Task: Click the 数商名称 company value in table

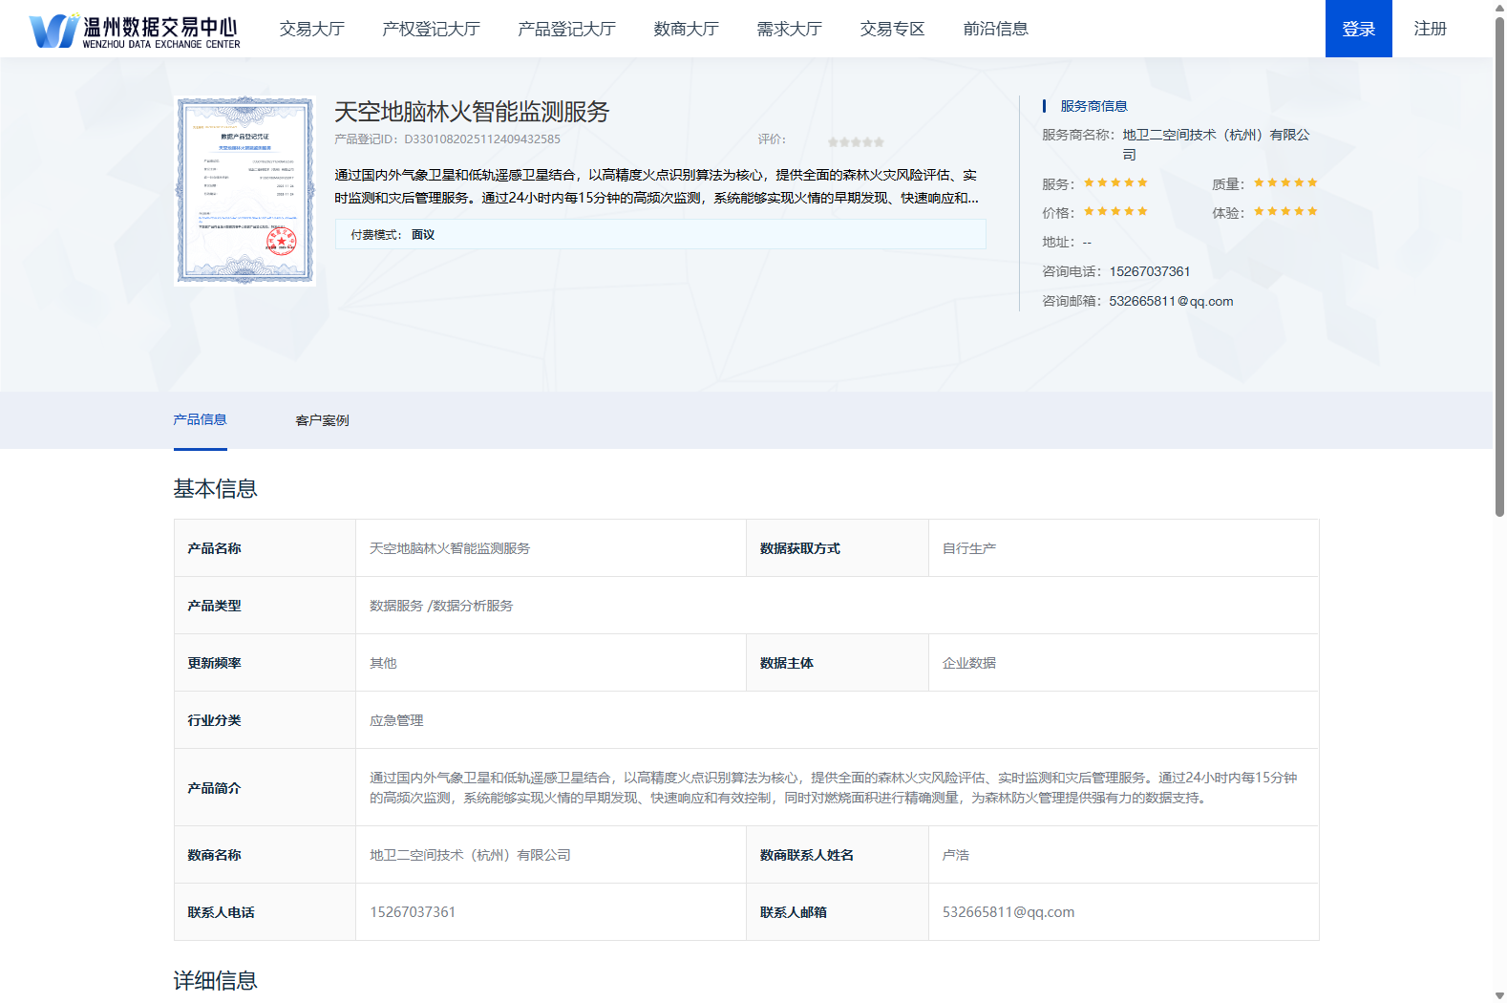Action: (470, 855)
